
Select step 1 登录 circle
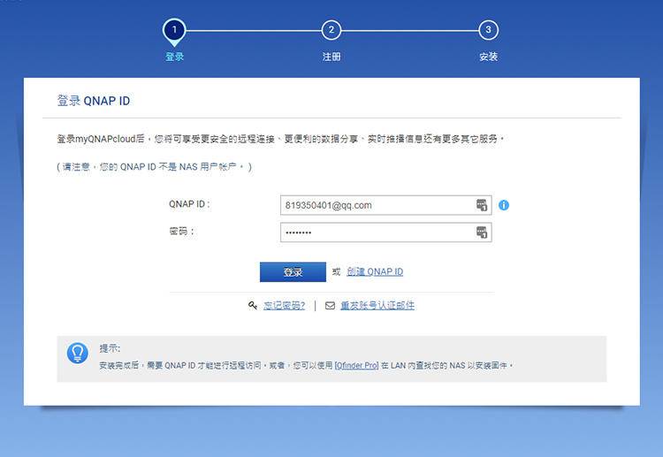[174, 30]
